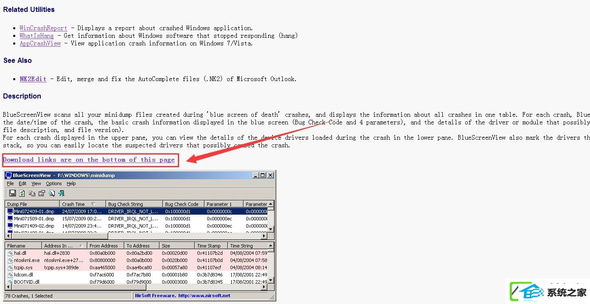Open the Options menu
The image size is (590, 304).
coord(54,184)
